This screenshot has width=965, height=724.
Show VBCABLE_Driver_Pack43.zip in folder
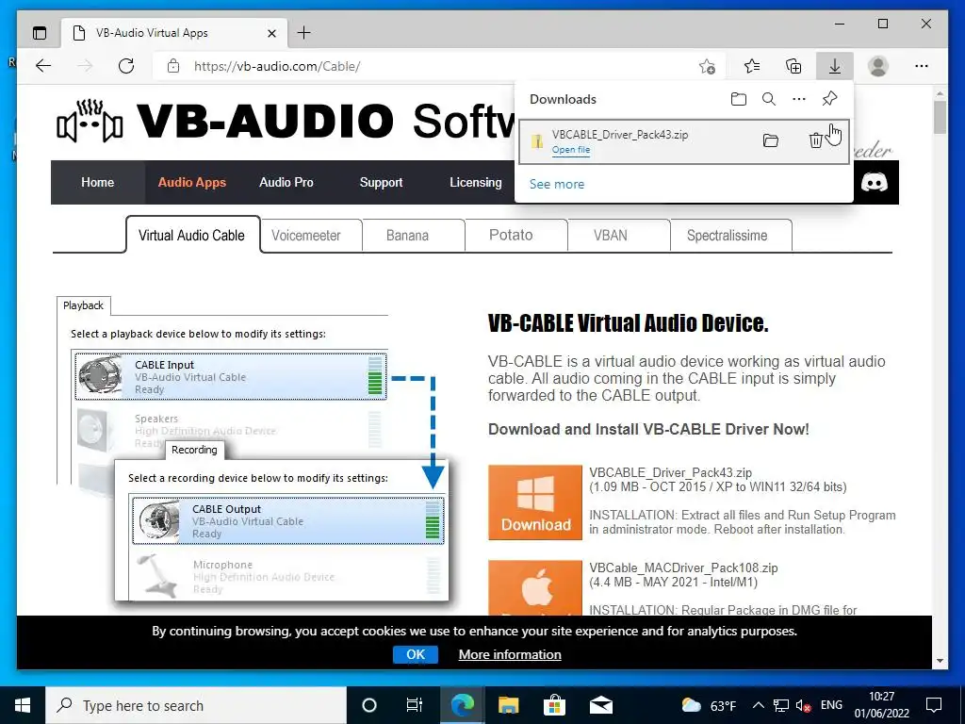[771, 141]
